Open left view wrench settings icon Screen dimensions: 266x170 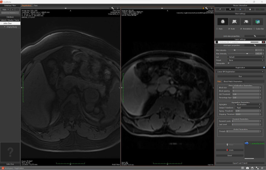click(113, 8)
